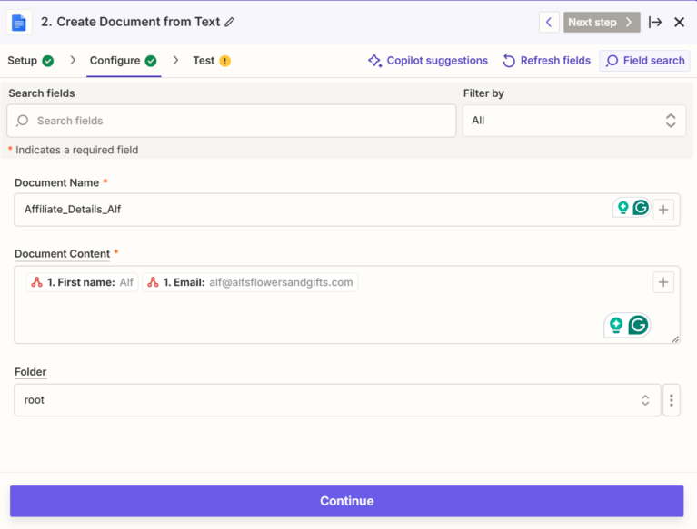
Task: Edit step title with pencil icon
Action: tap(230, 22)
